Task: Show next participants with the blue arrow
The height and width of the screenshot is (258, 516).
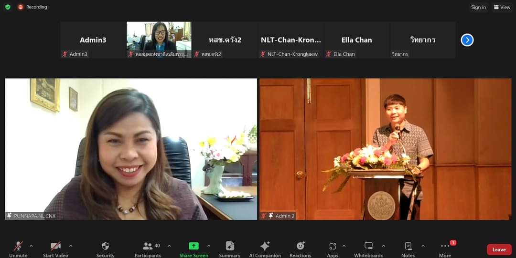Action: point(467,40)
